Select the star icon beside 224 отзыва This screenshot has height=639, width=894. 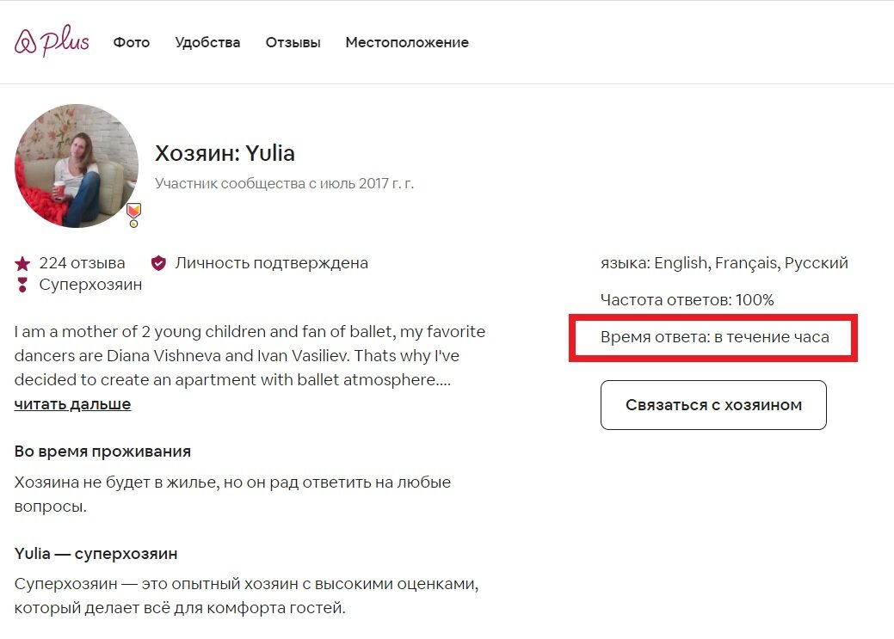(22, 262)
